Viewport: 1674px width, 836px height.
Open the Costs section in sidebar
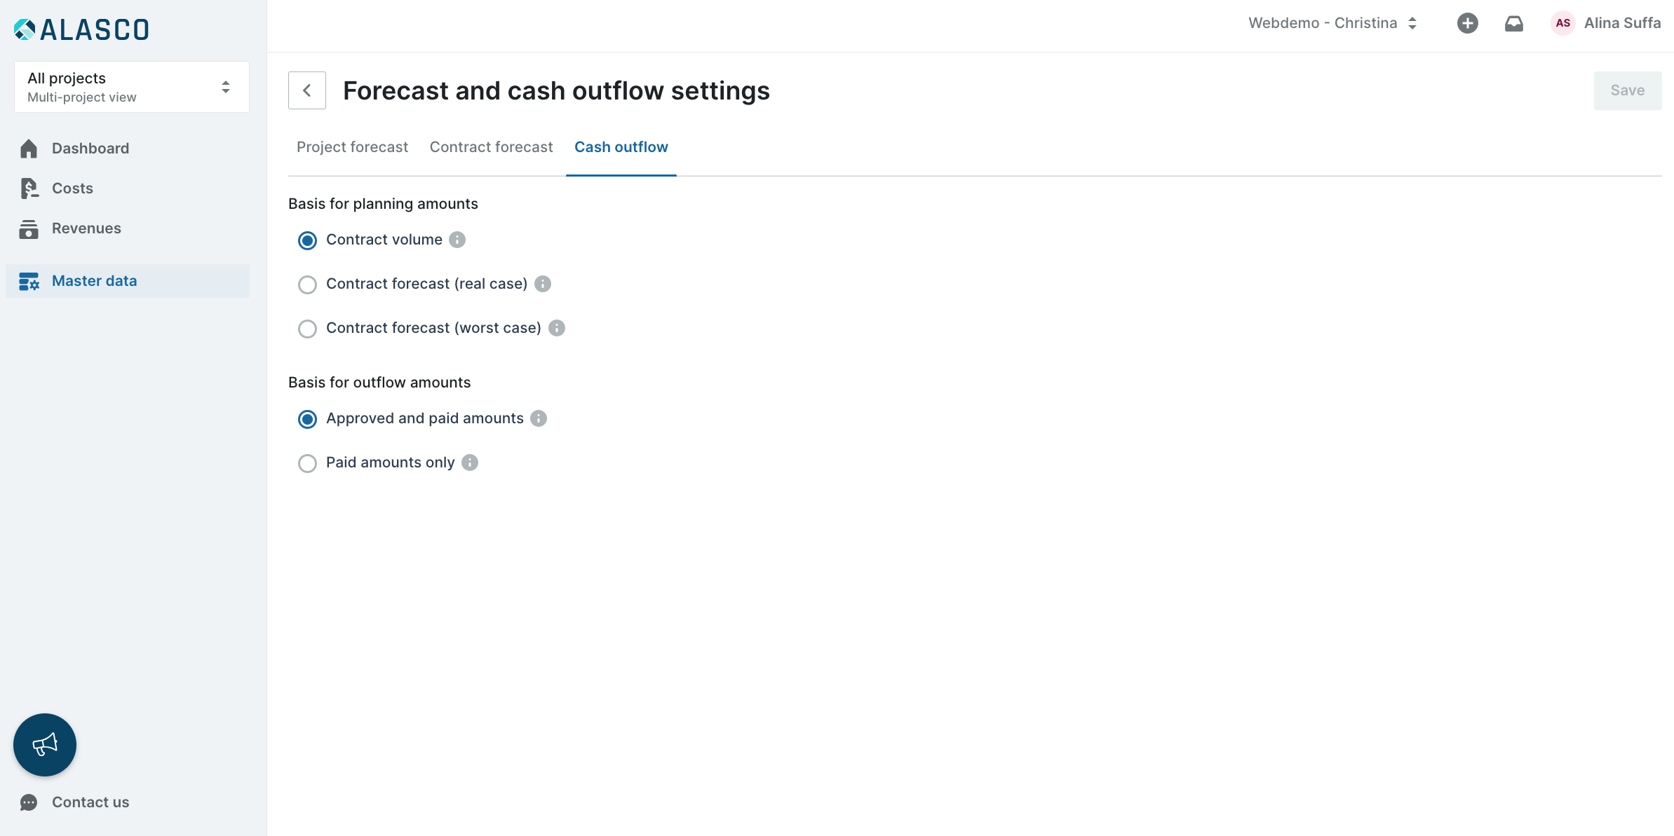(x=72, y=189)
